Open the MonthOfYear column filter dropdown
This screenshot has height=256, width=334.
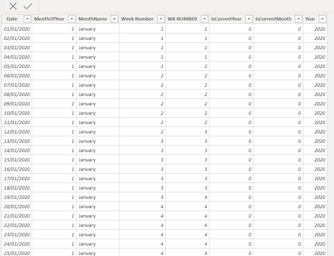pos(71,19)
